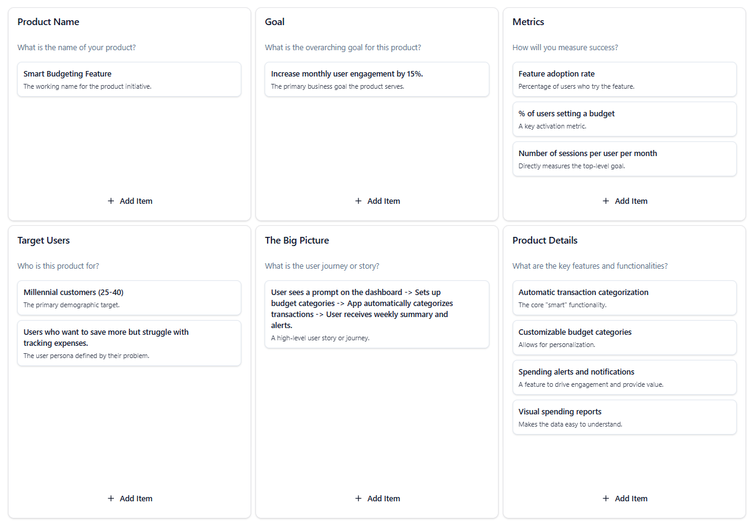Click plus icon in Target Users card
The height and width of the screenshot is (527, 754).
pos(111,498)
